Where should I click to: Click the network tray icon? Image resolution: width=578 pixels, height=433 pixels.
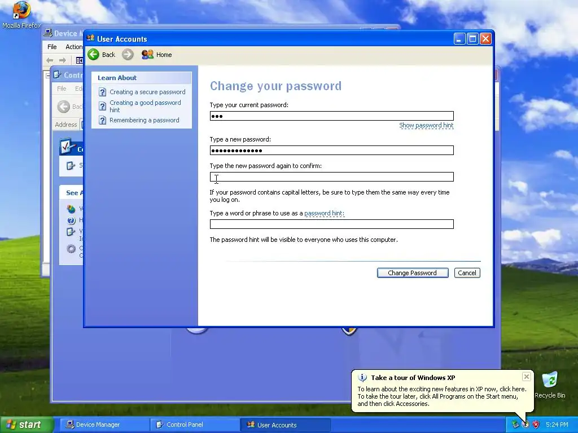[515, 425]
